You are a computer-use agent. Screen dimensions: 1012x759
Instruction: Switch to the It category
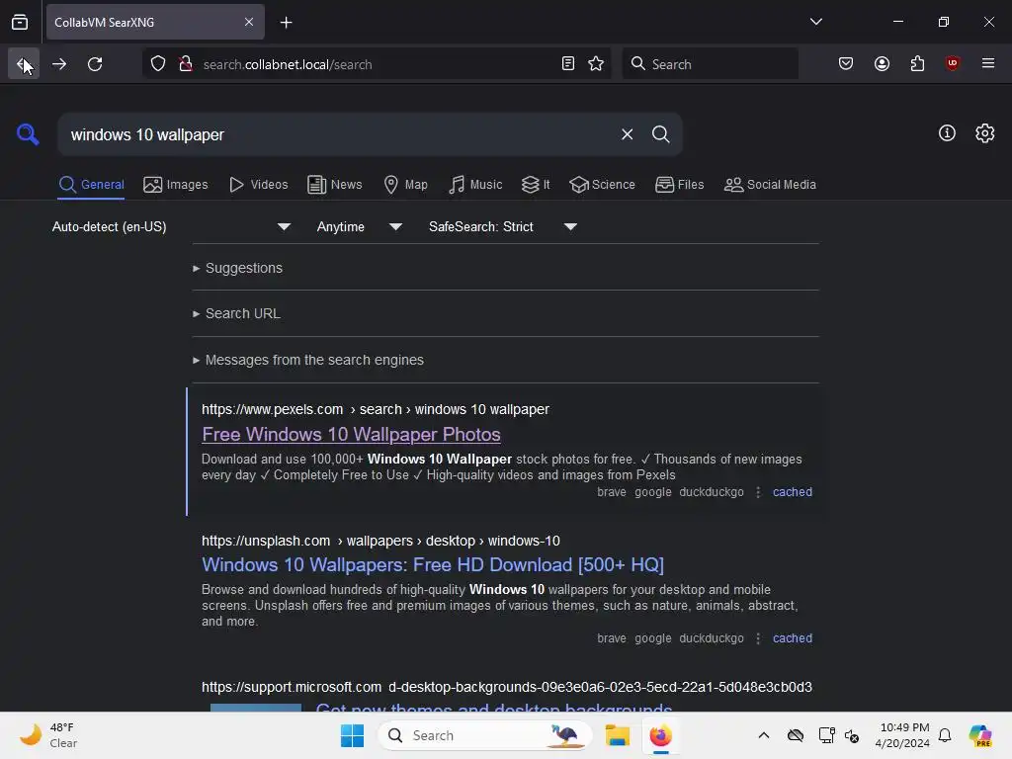coord(536,185)
